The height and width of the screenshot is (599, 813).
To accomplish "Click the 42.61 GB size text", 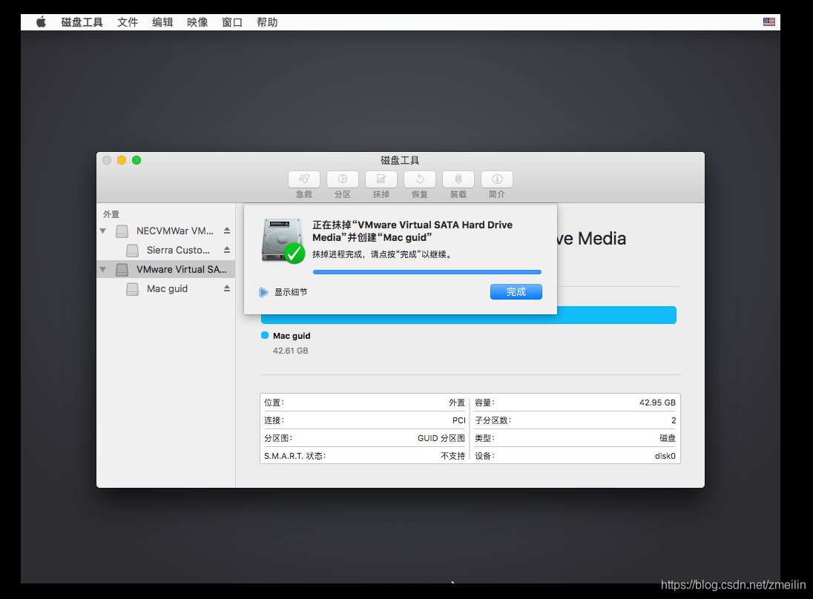I will (x=290, y=351).
